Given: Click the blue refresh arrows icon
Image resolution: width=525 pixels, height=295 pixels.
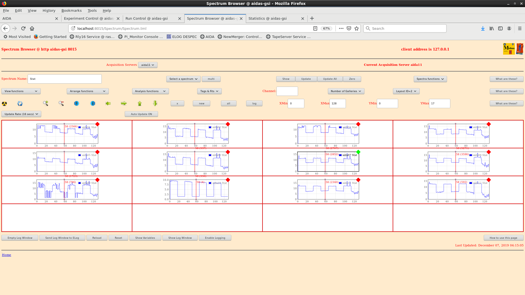Looking at the screenshot, I should pos(20,104).
